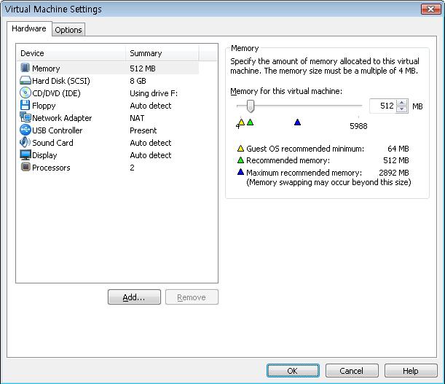Click the Present summary value
This screenshot has height=384, width=445.
[x=143, y=130]
